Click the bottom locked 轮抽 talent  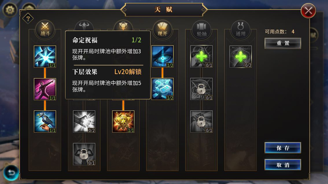point(201,121)
